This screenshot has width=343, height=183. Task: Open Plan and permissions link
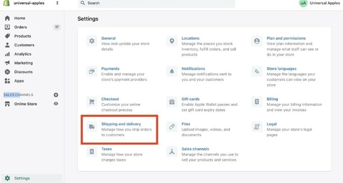286,38
